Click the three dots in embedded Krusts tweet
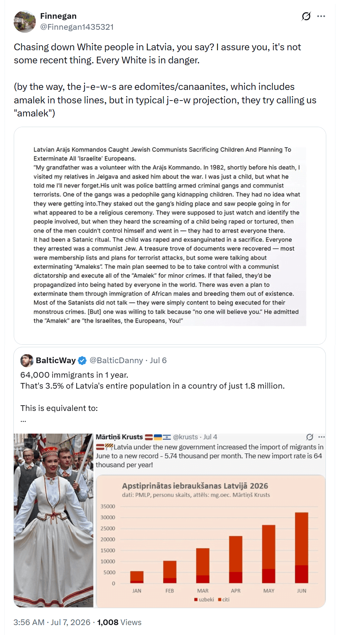The image size is (340, 635). (x=321, y=437)
